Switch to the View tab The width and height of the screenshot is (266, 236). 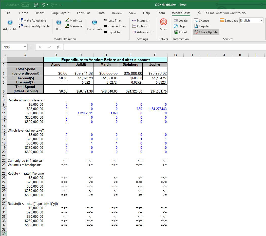point(132,13)
